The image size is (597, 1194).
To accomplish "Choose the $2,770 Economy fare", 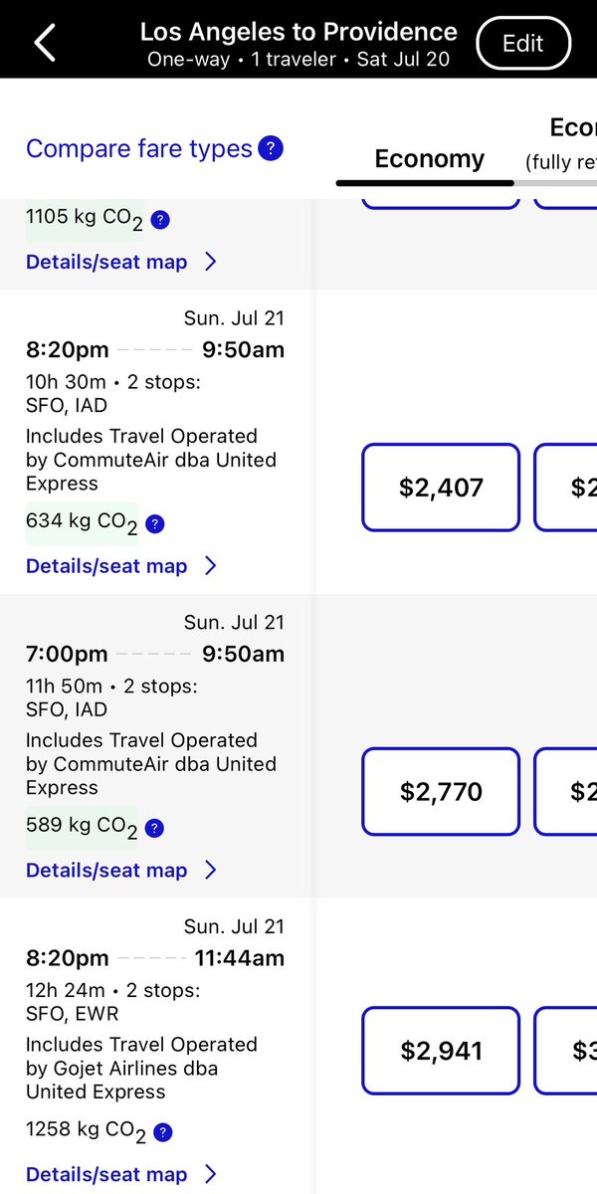I will 441,792.
